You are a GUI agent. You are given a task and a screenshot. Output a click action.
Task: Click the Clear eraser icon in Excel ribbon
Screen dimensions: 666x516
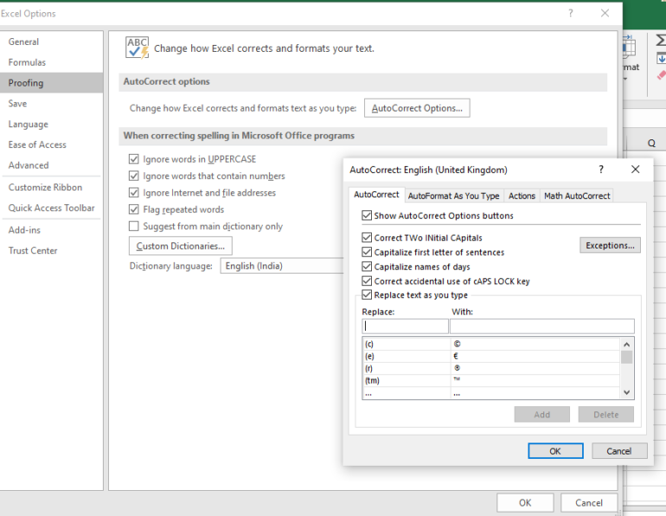point(662,75)
